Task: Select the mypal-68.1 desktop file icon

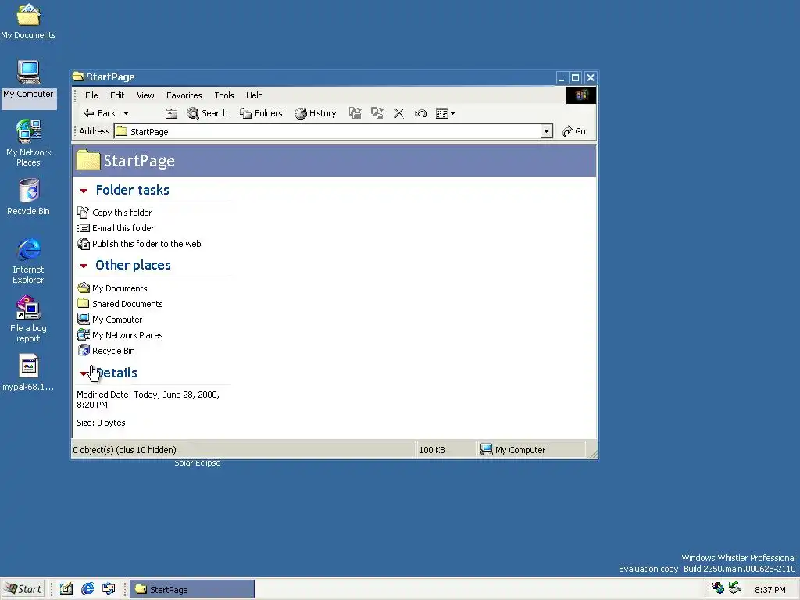Action: click(28, 373)
